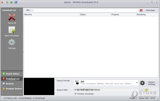The height and width of the screenshot is (101, 160).
Task: Click the videos in list status text
Action: point(24,98)
